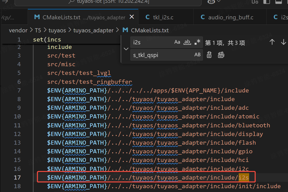Click the M icon on CMakeLists.txt tab
Screen dimensions: 288x192
pos(37,17)
